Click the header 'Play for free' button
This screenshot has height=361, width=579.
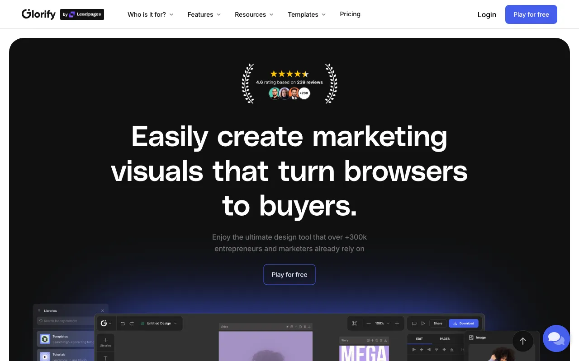point(531,14)
